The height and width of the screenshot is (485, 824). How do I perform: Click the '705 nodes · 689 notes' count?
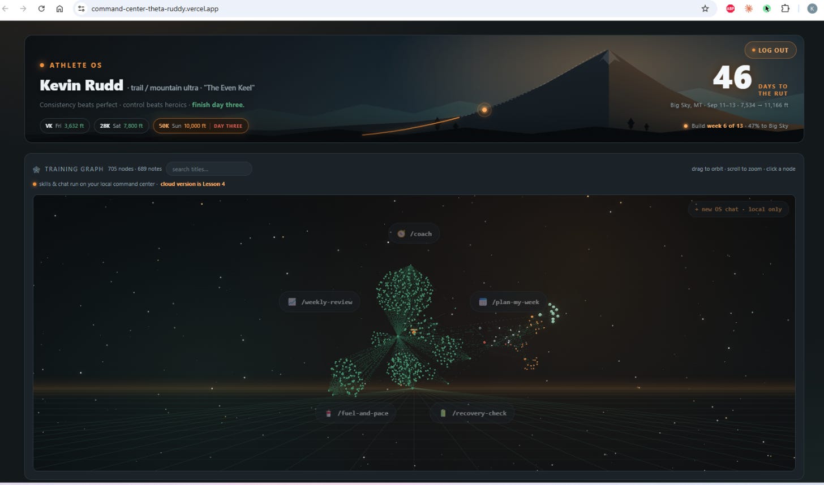point(135,169)
